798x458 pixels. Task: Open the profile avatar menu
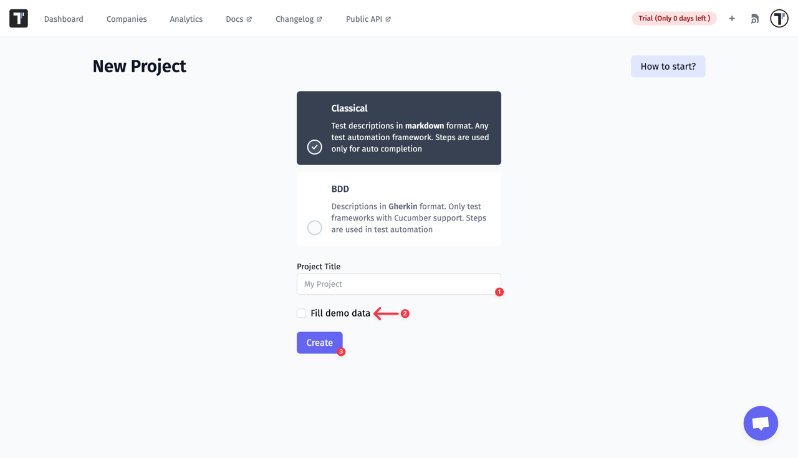pos(779,18)
